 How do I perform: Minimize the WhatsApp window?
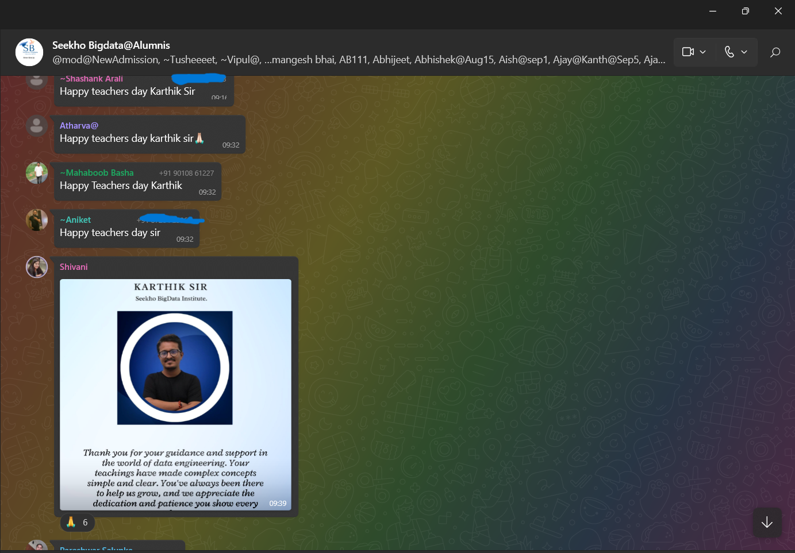point(713,11)
